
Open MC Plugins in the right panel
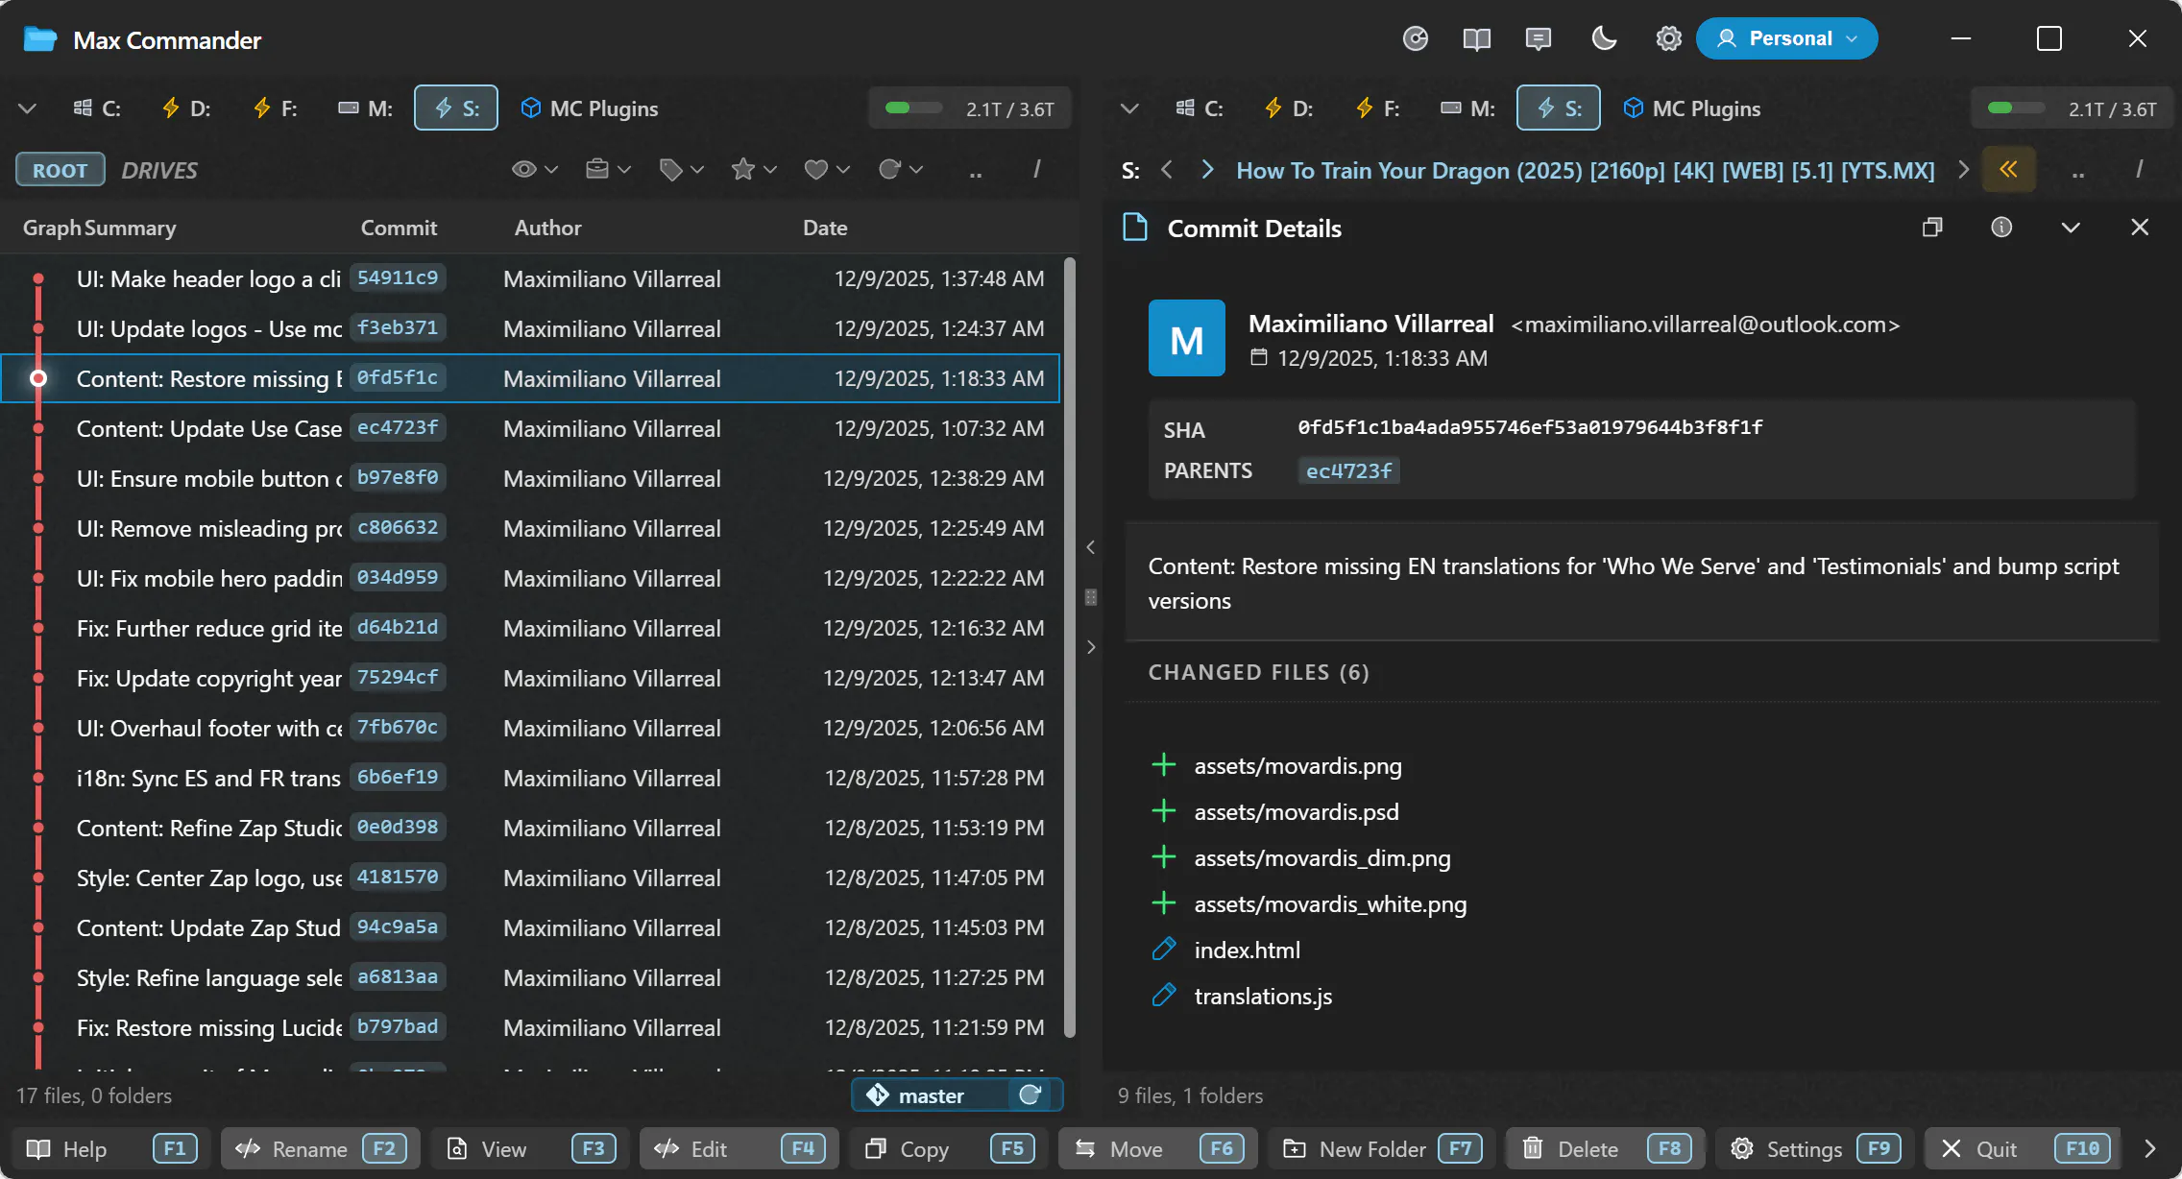[1691, 108]
